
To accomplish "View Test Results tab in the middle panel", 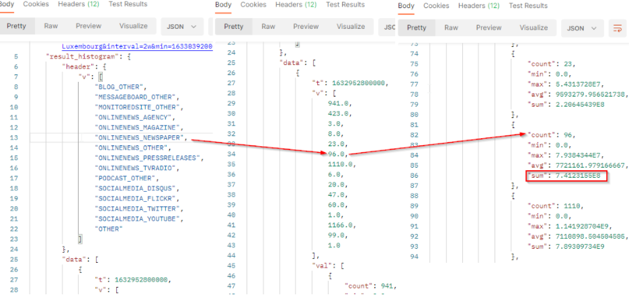I will point(345,5).
